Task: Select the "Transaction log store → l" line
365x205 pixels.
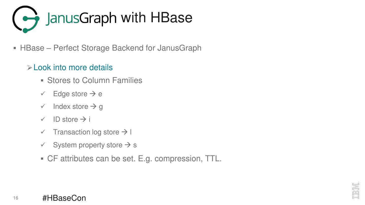Action: click(x=92, y=132)
